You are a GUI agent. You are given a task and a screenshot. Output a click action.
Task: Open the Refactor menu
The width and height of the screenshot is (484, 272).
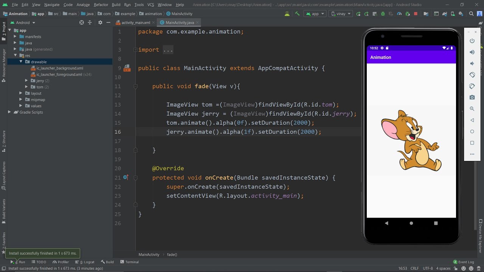tap(101, 5)
